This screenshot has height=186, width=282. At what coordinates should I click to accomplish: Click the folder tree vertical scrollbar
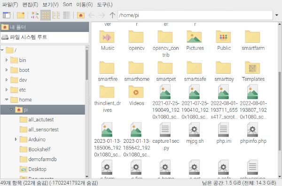click(87, 65)
